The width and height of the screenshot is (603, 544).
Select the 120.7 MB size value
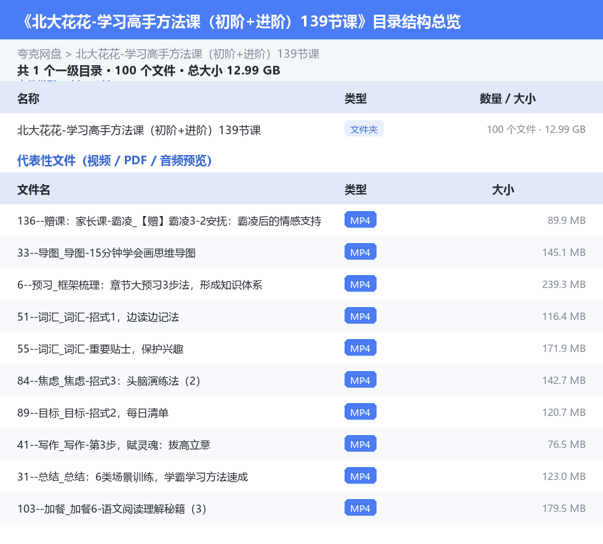tap(564, 412)
